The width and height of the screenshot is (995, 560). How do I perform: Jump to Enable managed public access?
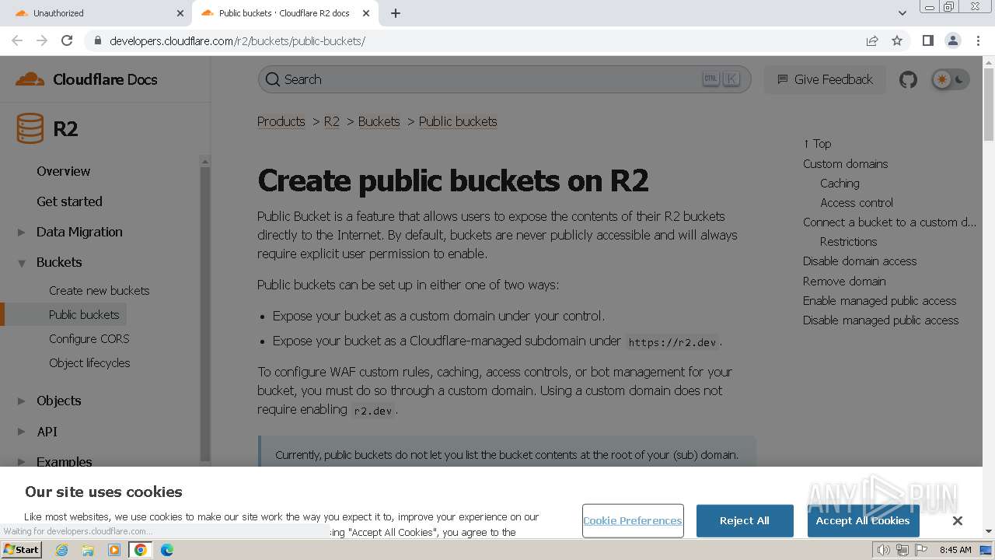pos(879,301)
